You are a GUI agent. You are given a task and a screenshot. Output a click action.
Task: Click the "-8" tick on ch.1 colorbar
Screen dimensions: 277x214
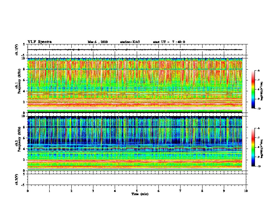(258, 90)
